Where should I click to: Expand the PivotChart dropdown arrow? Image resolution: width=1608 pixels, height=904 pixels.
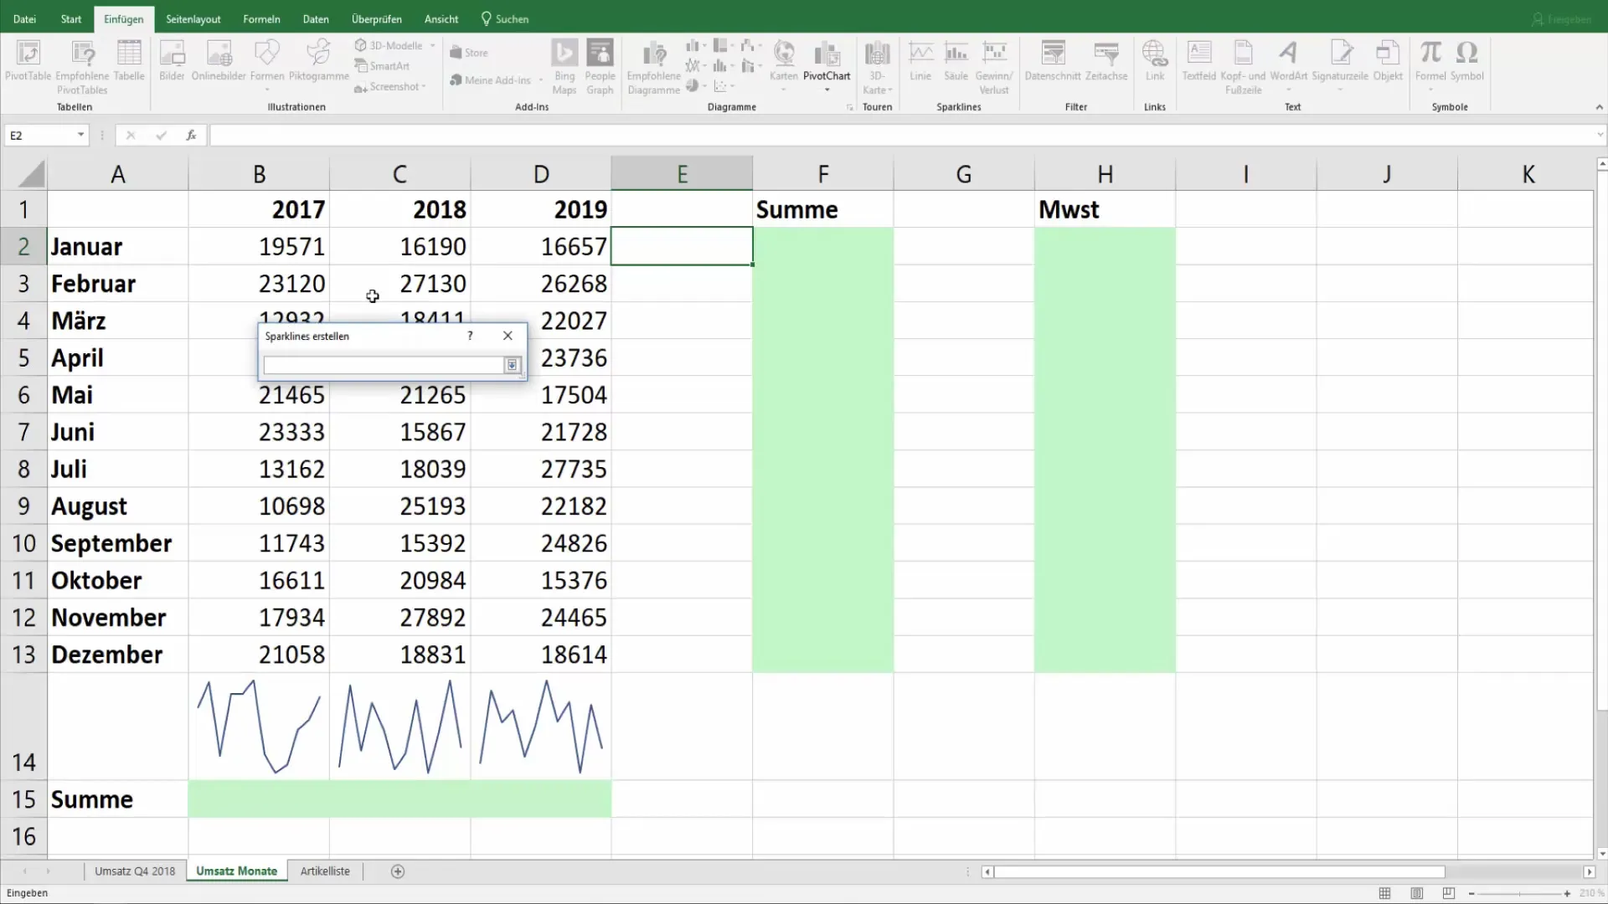click(x=827, y=90)
